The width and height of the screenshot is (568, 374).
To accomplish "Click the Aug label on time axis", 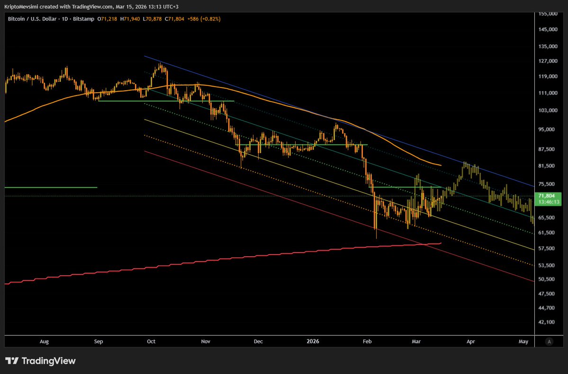I will 44,341.
